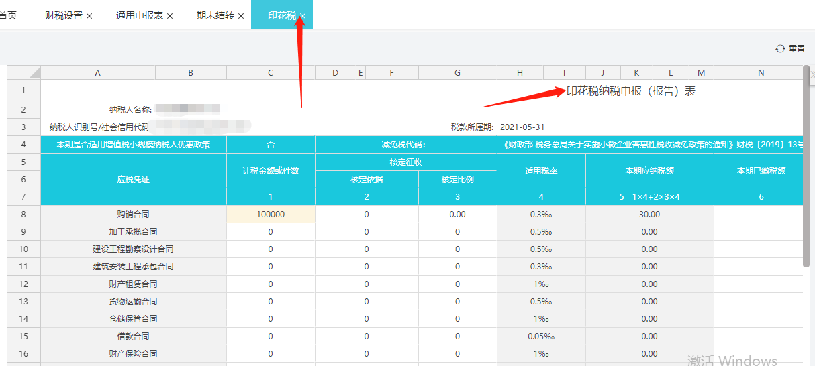
Task: Click the 重置 refresh icon
Action: 780,49
